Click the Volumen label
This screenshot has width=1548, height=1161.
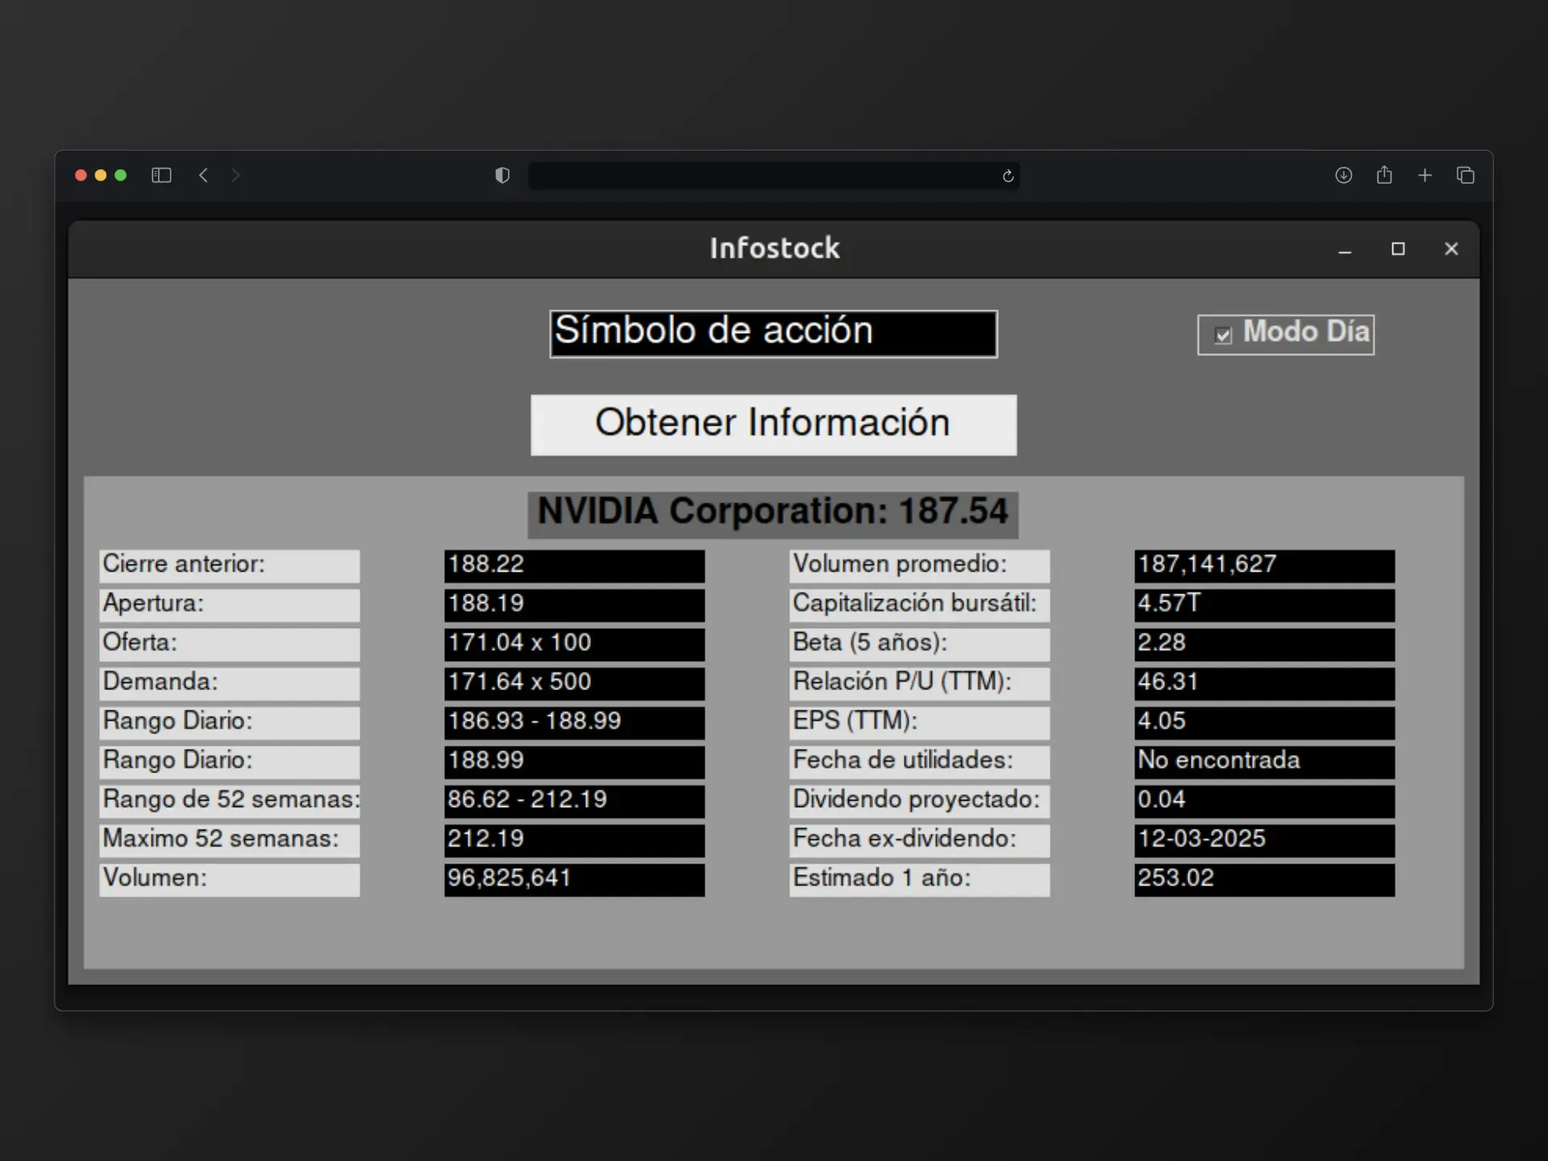[230, 880]
